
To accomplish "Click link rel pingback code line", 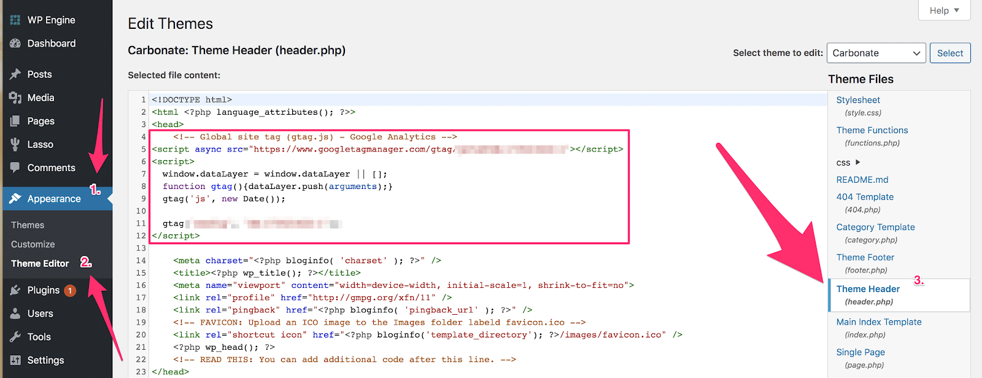I will tap(353, 310).
